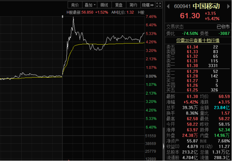Image resolution: width=232 pixels, height=161 pixels.
Task: Click the 跌停 52.34 value
Action: click(x=224, y=130)
